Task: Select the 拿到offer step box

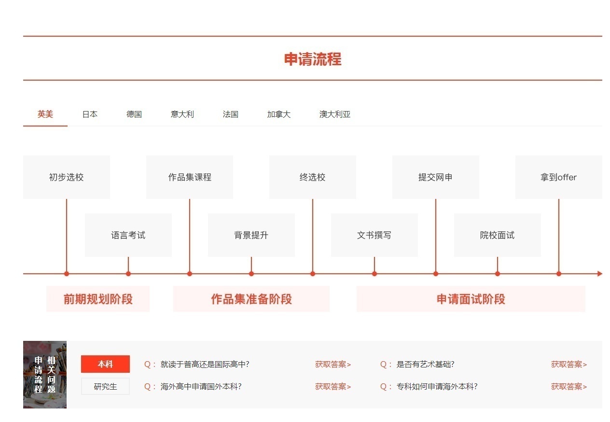Action: pyautogui.click(x=559, y=177)
